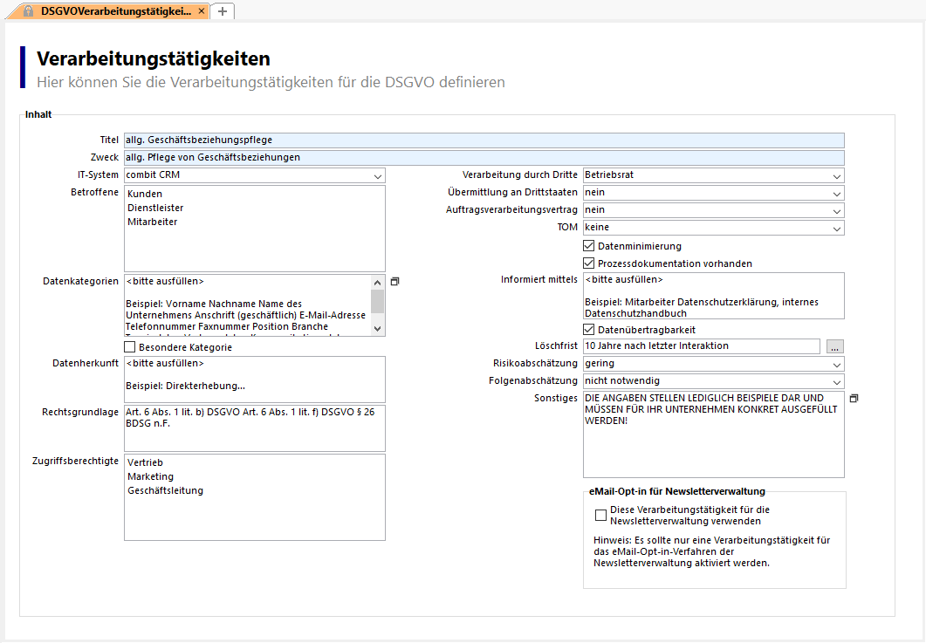
Task: Add a new tab with the plus icon
Action: [x=223, y=11]
